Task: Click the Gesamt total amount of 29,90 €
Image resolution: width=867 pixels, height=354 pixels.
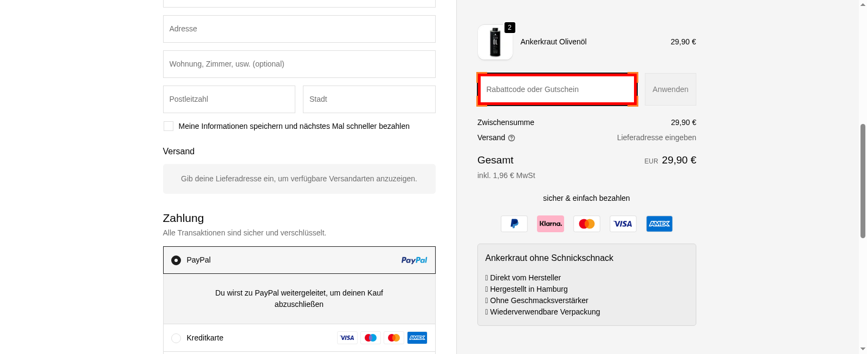Action: point(678,160)
